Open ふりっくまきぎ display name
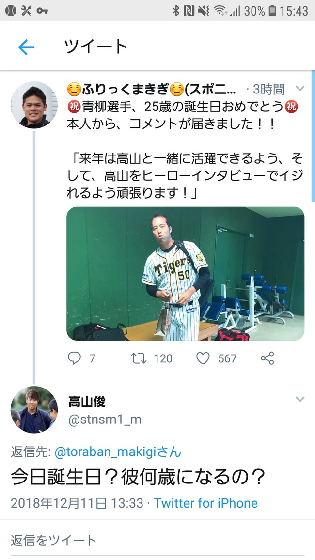The width and height of the screenshot is (315, 560). coord(151,89)
